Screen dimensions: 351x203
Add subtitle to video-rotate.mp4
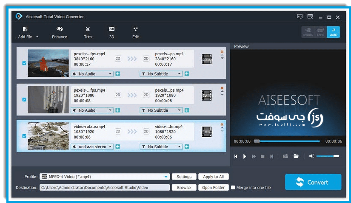(x=187, y=147)
